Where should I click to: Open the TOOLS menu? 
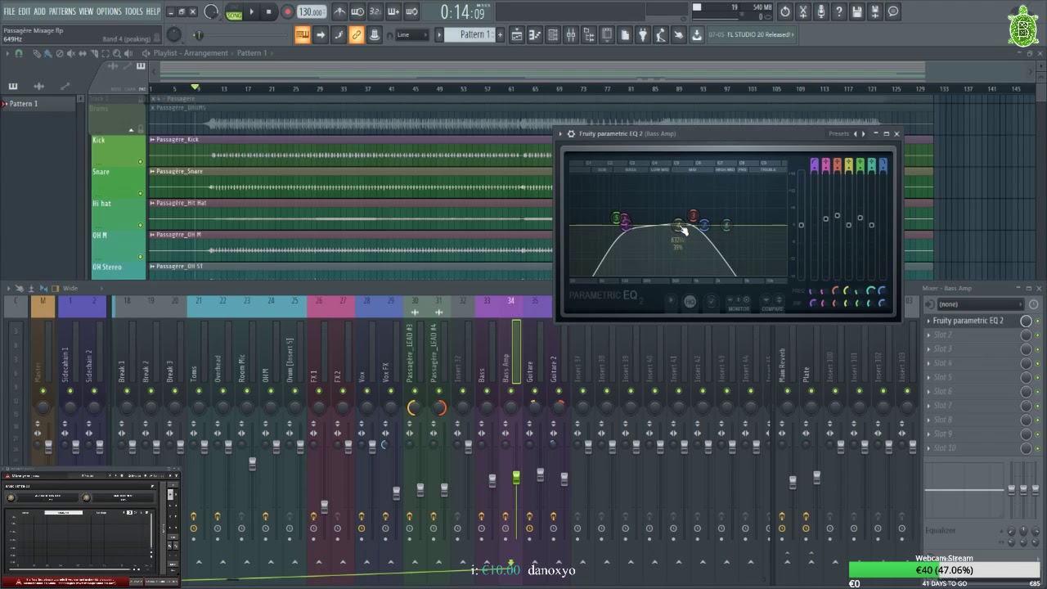coord(133,11)
